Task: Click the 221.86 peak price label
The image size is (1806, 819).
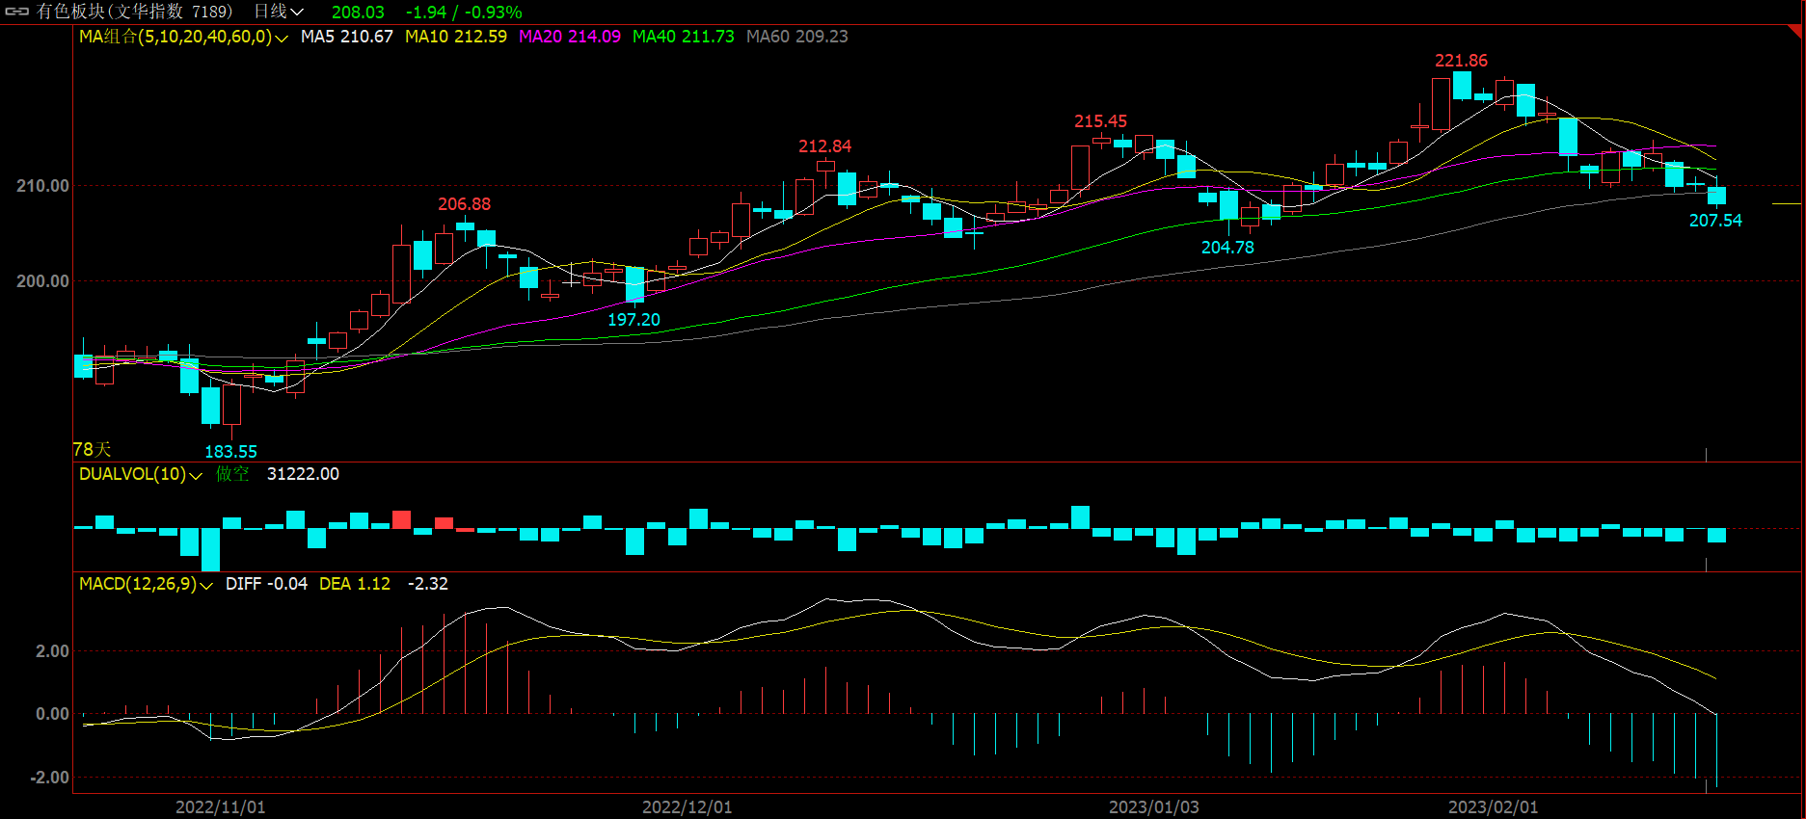Action: click(1461, 61)
